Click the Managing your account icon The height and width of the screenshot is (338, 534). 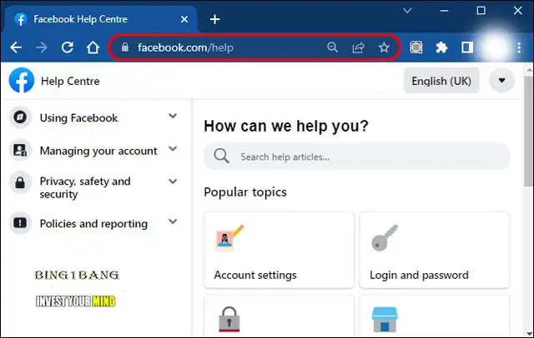[x=20, y=150]
